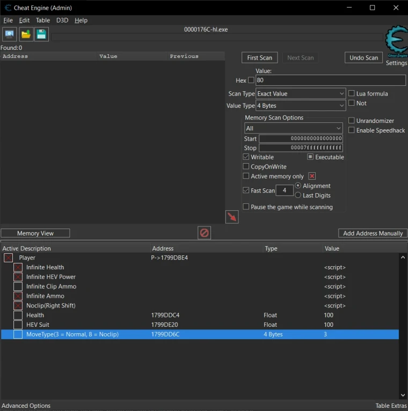Click the Health value 100

329,315
